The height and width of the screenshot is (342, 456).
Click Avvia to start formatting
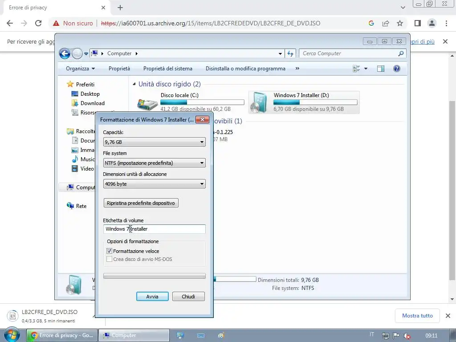pyautogui.click(x=152, y=296)
